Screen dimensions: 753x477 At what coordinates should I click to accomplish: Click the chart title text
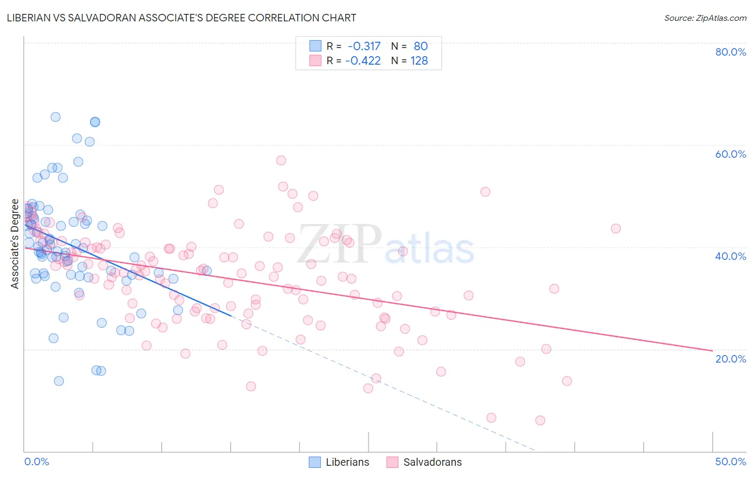click(182, 18)
